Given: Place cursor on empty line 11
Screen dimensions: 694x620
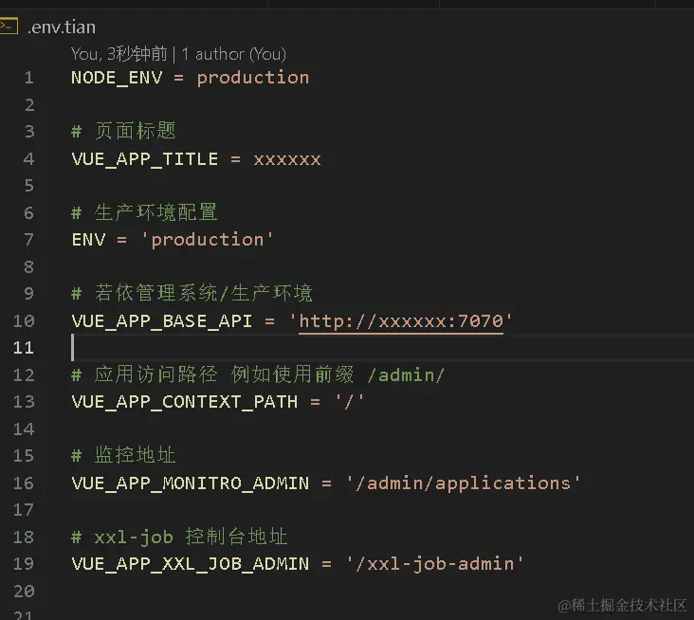Looking at the screenshot, I should pos(284,348).
